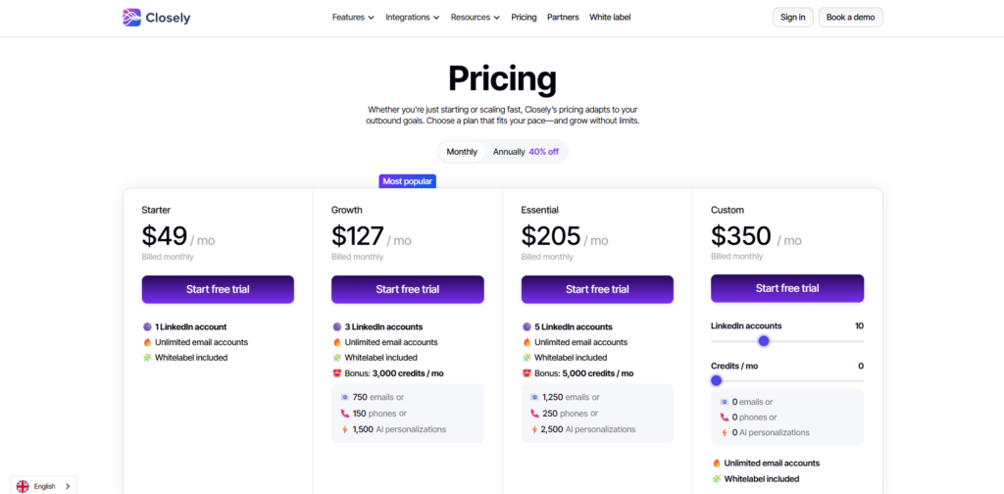The height and width of the screenshot is (494, 1004).
Task: Click the Book a demo button
Action: pyautogui.click(x=850, y=17)
